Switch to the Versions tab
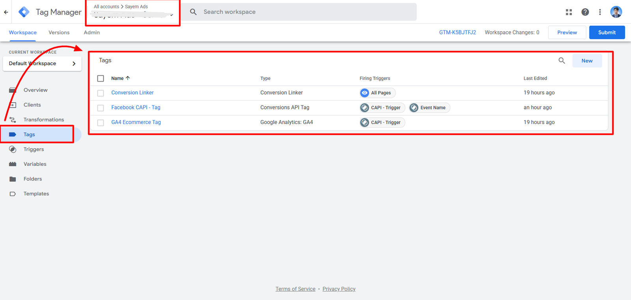This screenshot has width=631, height=300. coord(59,32)
